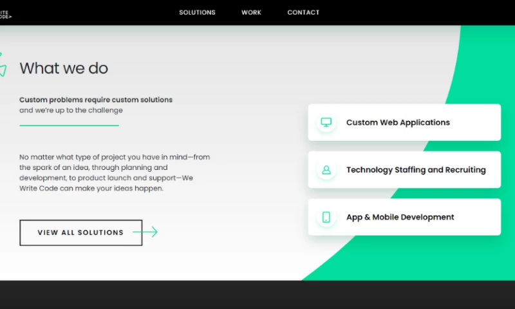Go to the Work page

click(251, 12)
